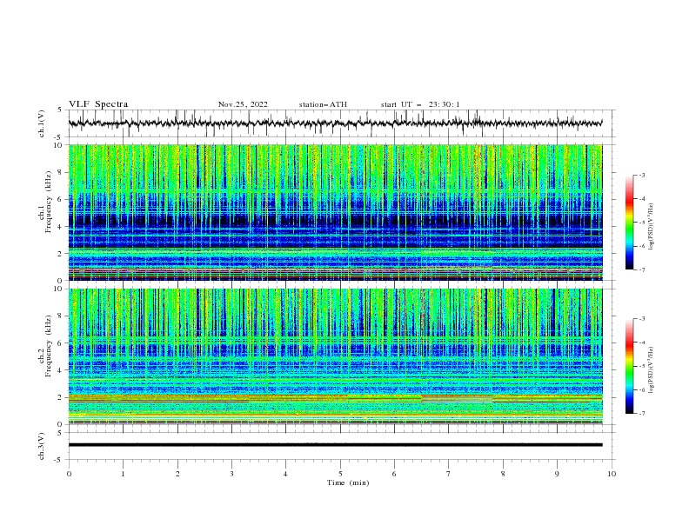Click the time axis tick label "8"
This screenshot has height=532, width=689.
click(503, 474)
